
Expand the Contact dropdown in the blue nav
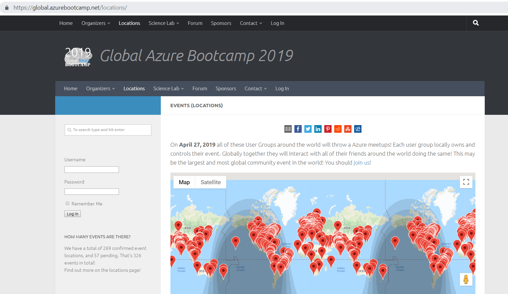pyautogui.click(x=255, y=89)
